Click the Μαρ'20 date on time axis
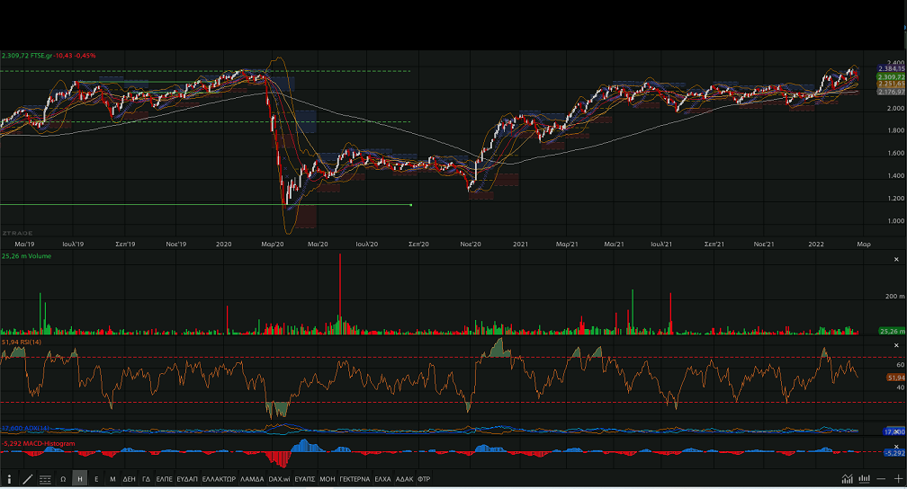This screenshot has height=489, width=907. [x=273, y=244]
